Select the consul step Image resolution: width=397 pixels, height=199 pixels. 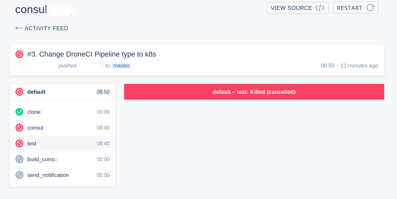point(63,128)
